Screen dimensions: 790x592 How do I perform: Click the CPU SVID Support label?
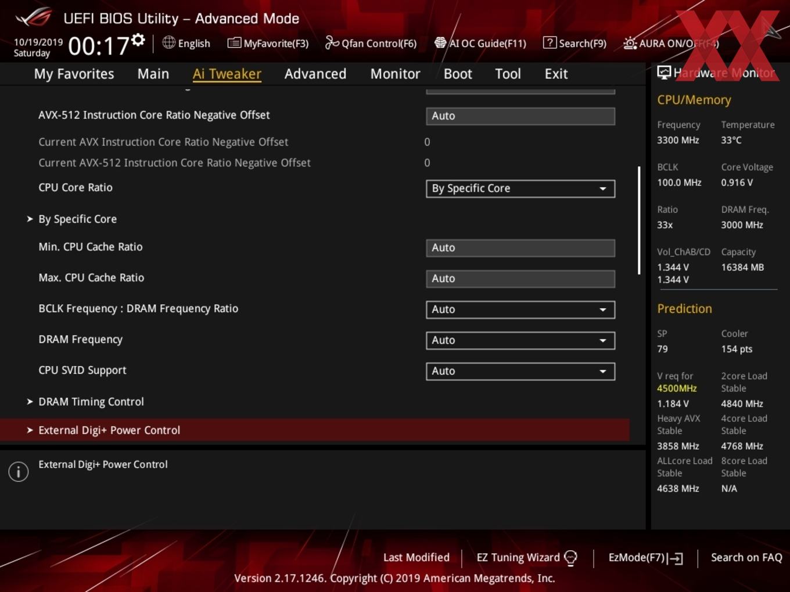click(x=82, y=370)
